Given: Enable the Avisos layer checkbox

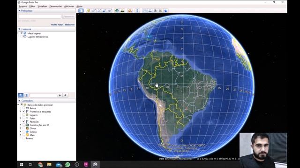Looking at the screenshot, I should click(x=24, y=108).
